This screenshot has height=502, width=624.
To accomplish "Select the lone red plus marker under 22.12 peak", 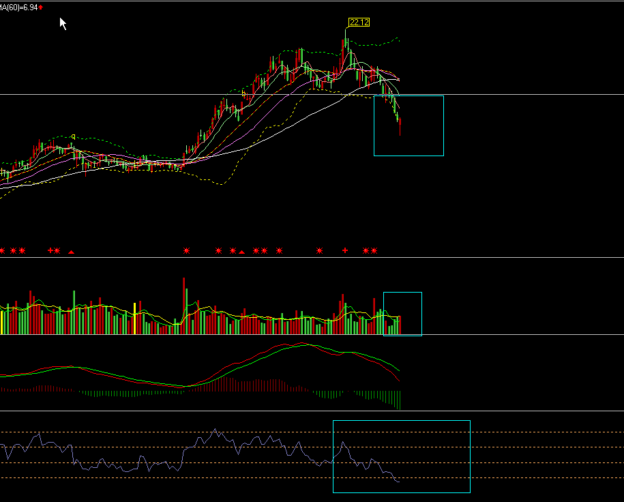I will 345,250.
